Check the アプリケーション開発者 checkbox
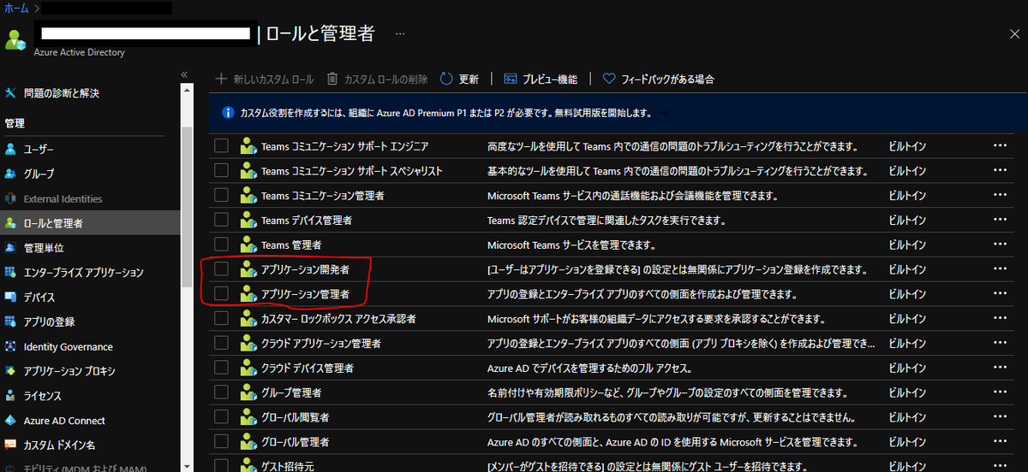The width and height of the screenshot is (1028, 472). coord(222,269)
